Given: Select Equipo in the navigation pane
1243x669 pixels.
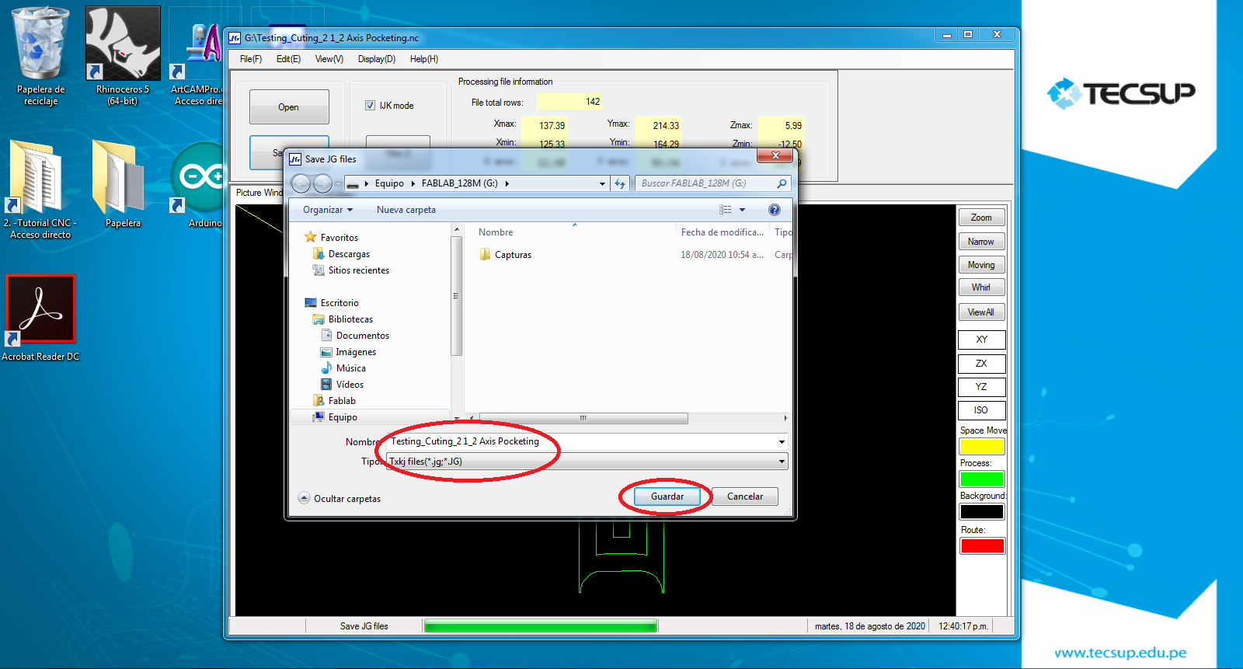Looking at the screenshot, I should point(343,417).
